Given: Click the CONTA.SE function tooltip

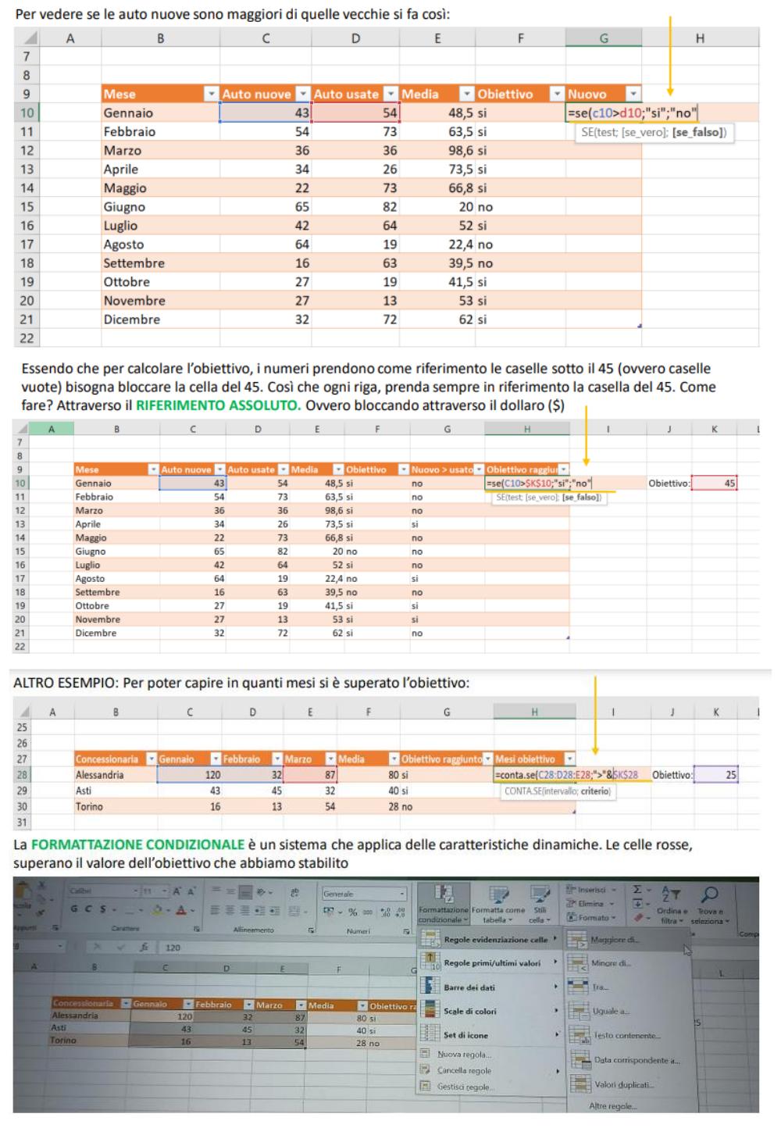Looking at the screenshot, I should coord(557,791).
